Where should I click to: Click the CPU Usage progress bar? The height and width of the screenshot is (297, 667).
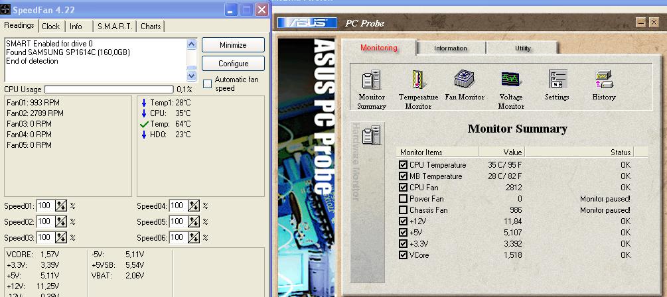pyautogui.click(x=109, y=89)
